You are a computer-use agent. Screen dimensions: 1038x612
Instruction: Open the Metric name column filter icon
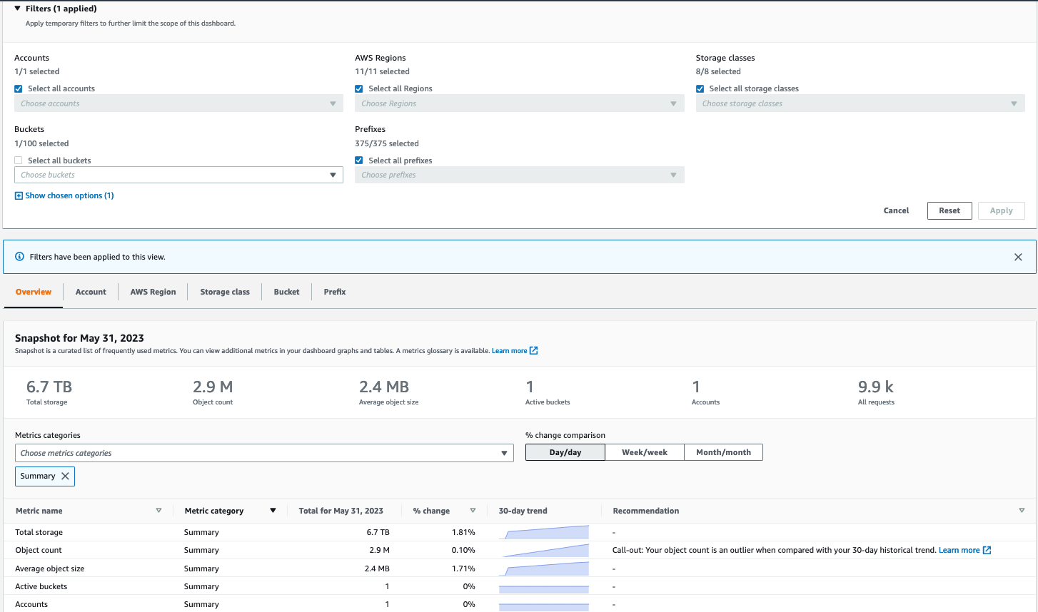pyautogui.click(x=158, y=510)
